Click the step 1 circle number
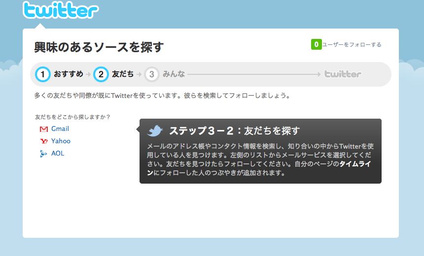 click(x=43, y=74)
